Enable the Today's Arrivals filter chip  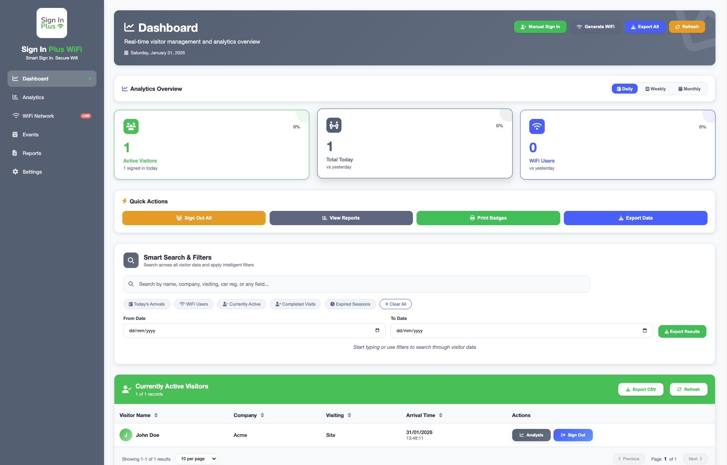(147, 304)
